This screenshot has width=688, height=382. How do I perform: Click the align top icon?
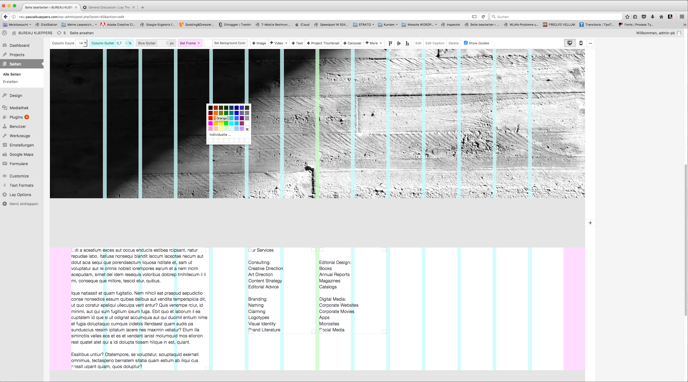click(390, 43)
